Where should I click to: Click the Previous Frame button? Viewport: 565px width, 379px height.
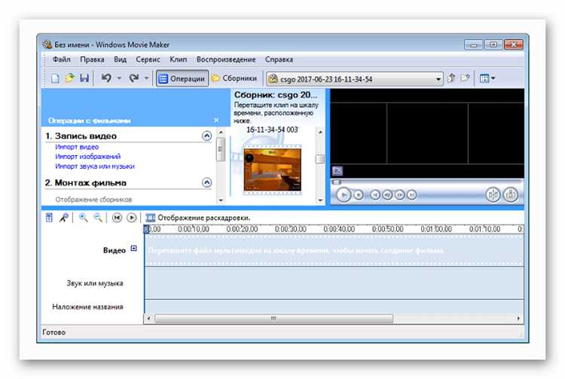click(387, 195)
